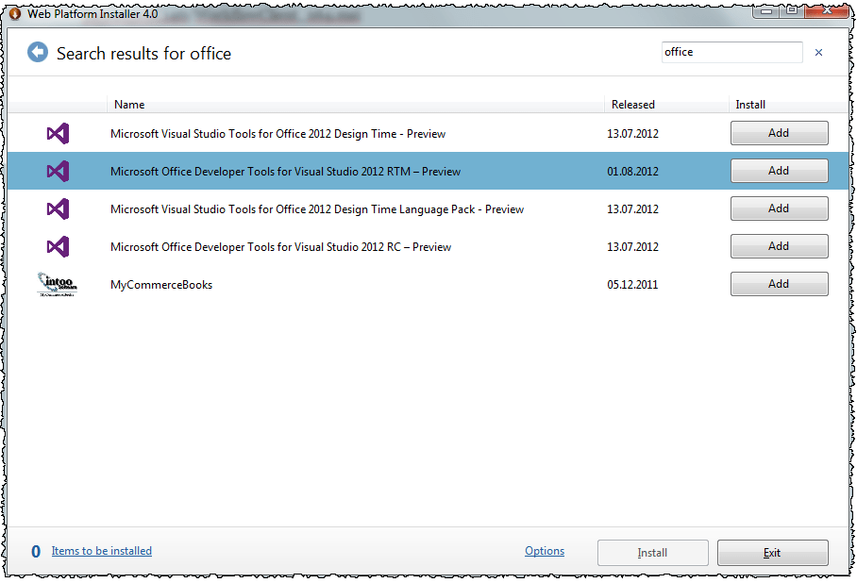Add Office Developer Tools for Visual Studio 2012 RTM
The image size is (857, 583).
click(779, 171)
